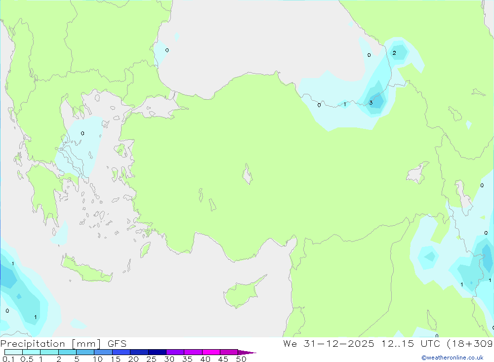Screen dimensions: 494x362
Task: Click the 'Precipitation' title text
Action: pyautogui.click(x=33, y=344)
